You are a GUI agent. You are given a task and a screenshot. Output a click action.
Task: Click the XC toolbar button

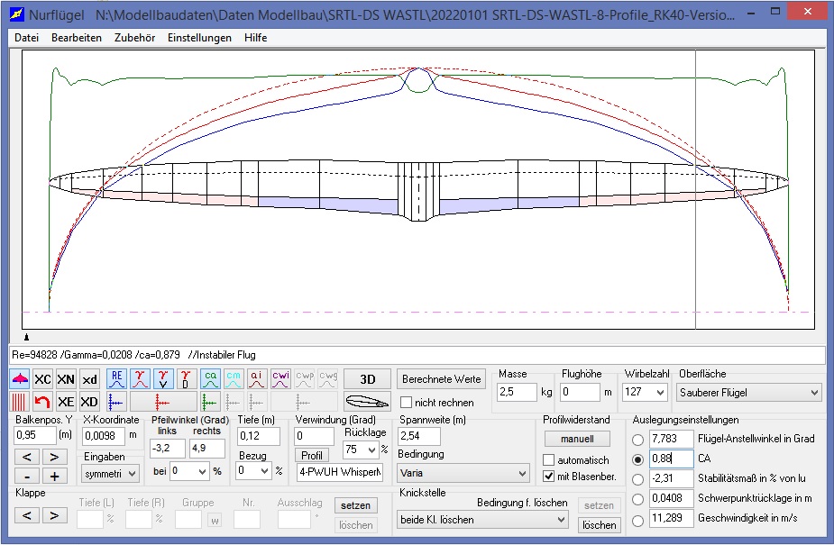click(42, 379)
